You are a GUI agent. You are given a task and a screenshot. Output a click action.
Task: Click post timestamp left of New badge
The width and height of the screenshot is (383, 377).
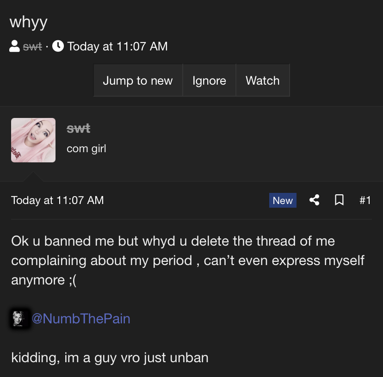[x=57, y=200]
